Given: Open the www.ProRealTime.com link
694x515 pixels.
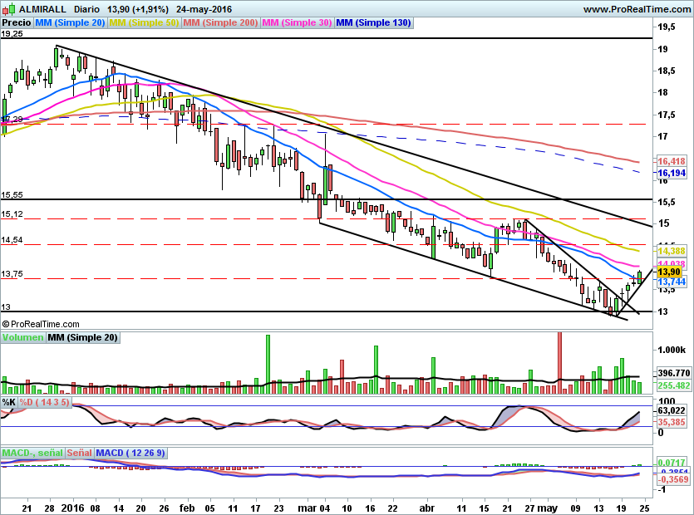Looking at the screenshot, I should pos(637,9).
